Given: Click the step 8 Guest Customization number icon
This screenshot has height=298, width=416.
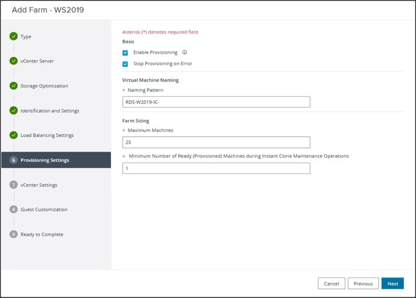Looking at the screenshot, I should pos(13,210).
